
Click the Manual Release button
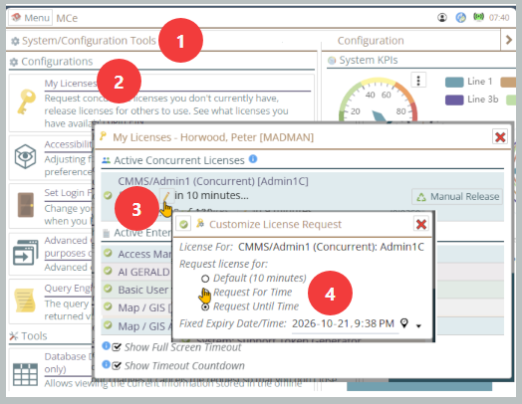[x=457, y=196]
